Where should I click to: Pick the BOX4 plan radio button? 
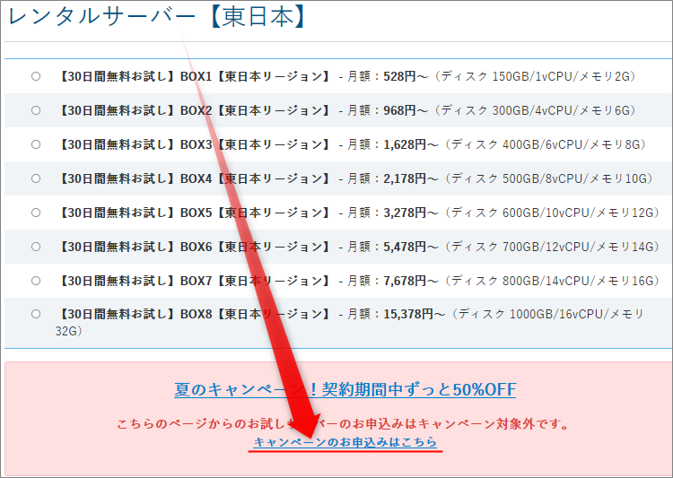(x=36, y=178)
